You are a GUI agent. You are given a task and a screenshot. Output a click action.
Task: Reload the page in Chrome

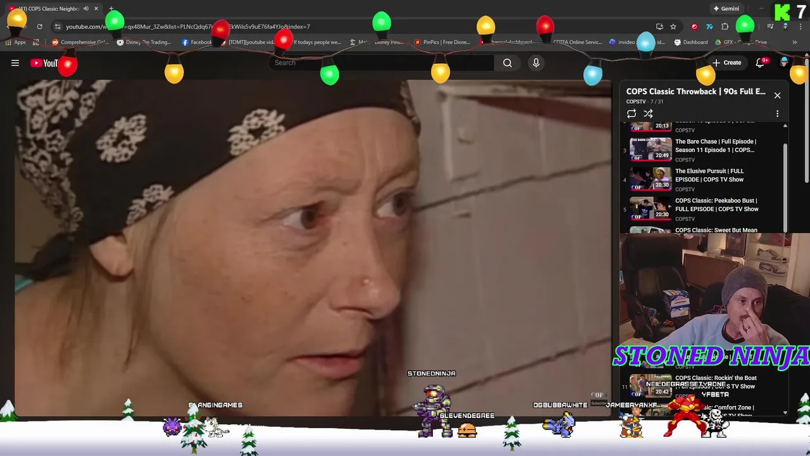(39, 27)
